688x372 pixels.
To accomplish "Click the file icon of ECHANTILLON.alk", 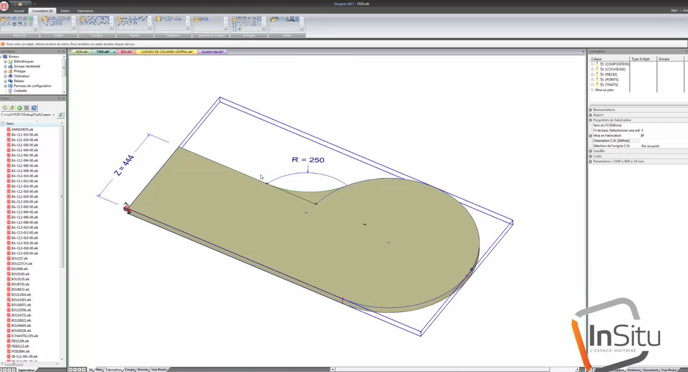I will [9, 336].
